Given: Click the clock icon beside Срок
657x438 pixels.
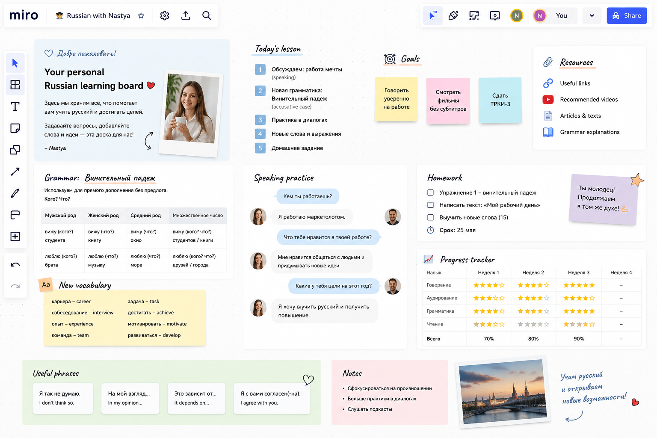Looking at the screenshot, I should pos(431,230).
